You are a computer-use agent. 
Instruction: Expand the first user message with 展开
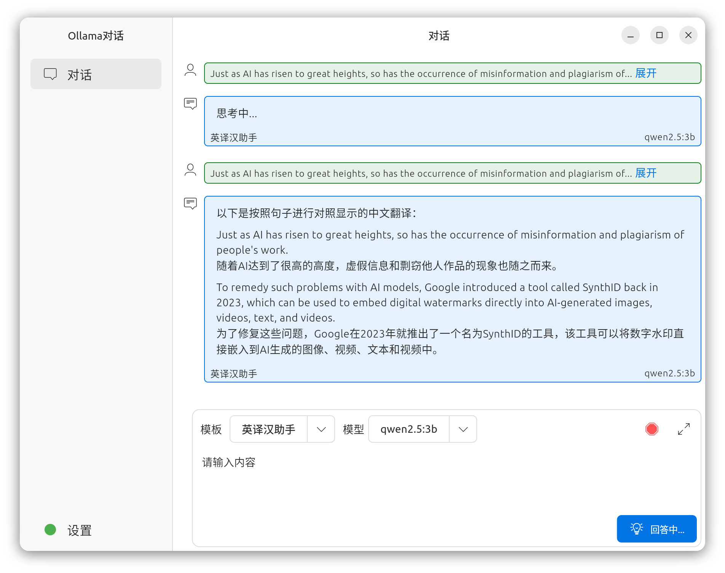pyautogui.click(x=646, y=73)
